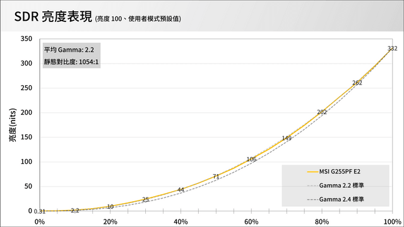Click the 亮度(nits) vertical axis title
Viewport: 404px width, 227px height.
pyautogui.click(x=13, y=125)
